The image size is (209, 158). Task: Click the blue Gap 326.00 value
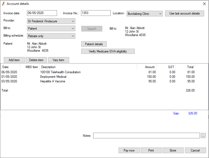(x=193, y=113)
